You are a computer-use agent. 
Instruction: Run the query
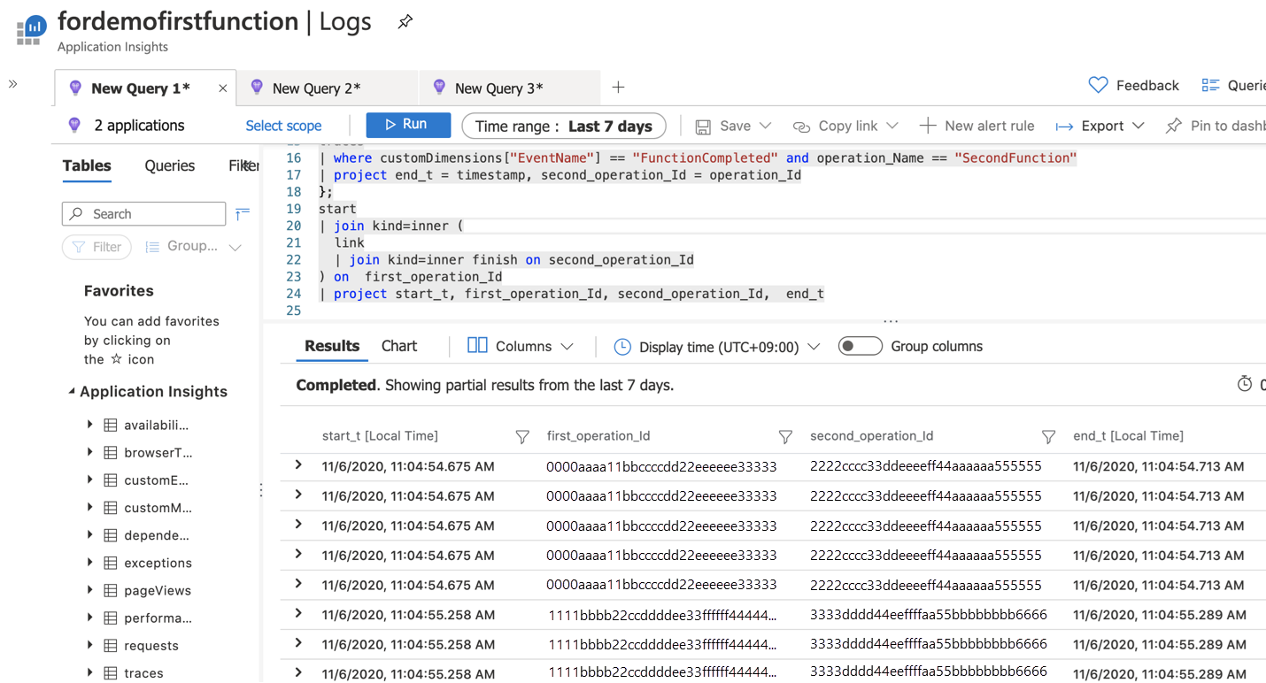(408, 125)
